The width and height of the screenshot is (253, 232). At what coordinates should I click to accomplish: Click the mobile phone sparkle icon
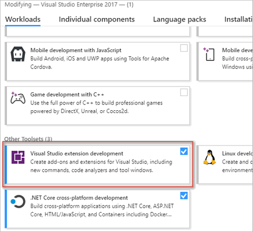[x=209, y=55]
